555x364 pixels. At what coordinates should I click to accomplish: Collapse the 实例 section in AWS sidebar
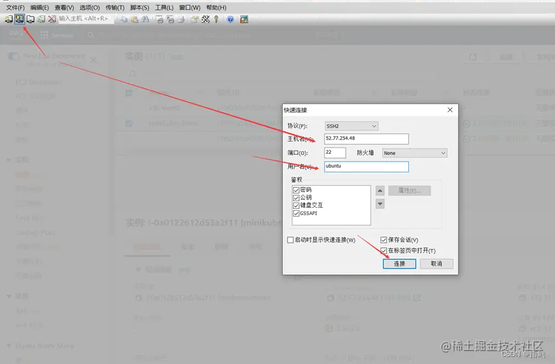coord(9,160)
